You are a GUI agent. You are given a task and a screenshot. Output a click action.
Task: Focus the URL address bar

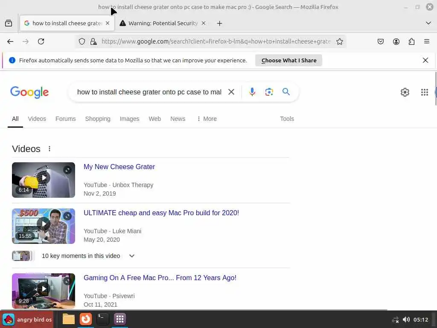216,41
